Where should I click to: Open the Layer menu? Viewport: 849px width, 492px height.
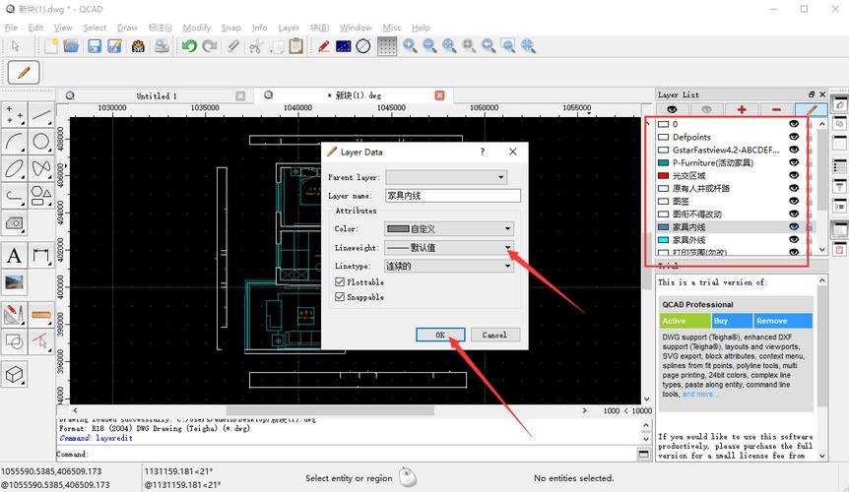[289, 28]
